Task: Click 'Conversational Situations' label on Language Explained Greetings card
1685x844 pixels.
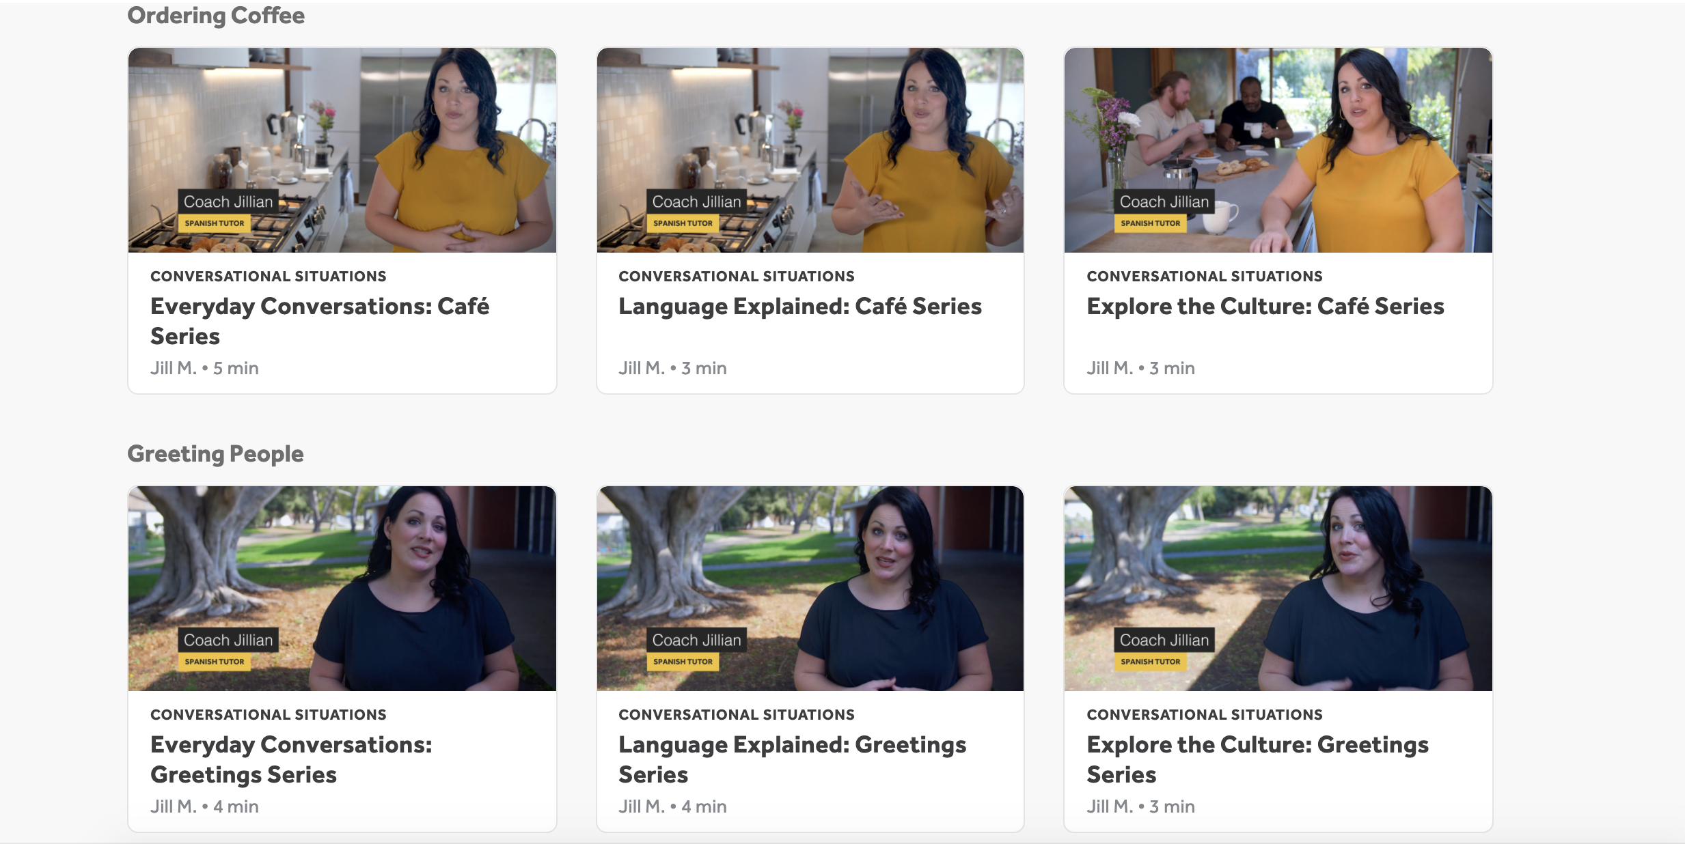Action: 737,715
